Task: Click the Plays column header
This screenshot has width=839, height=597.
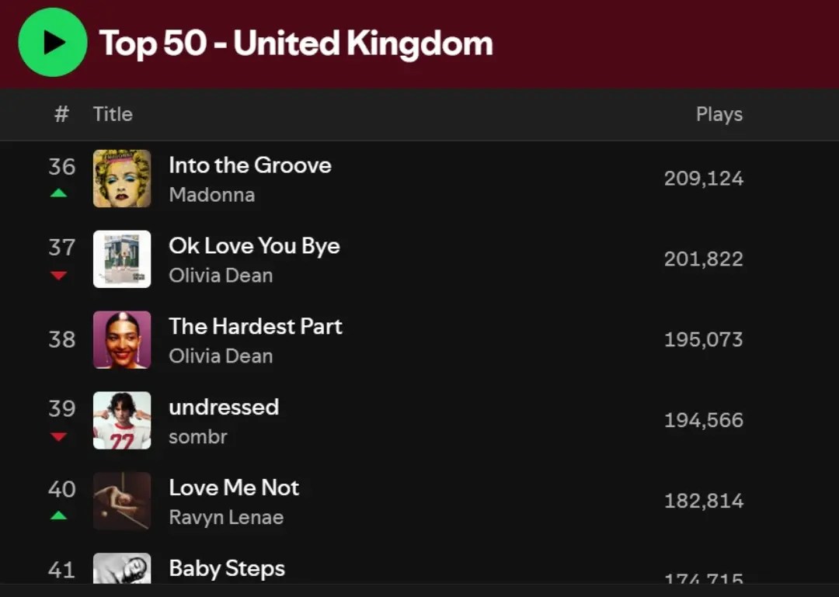Action: tap(719, 114)
